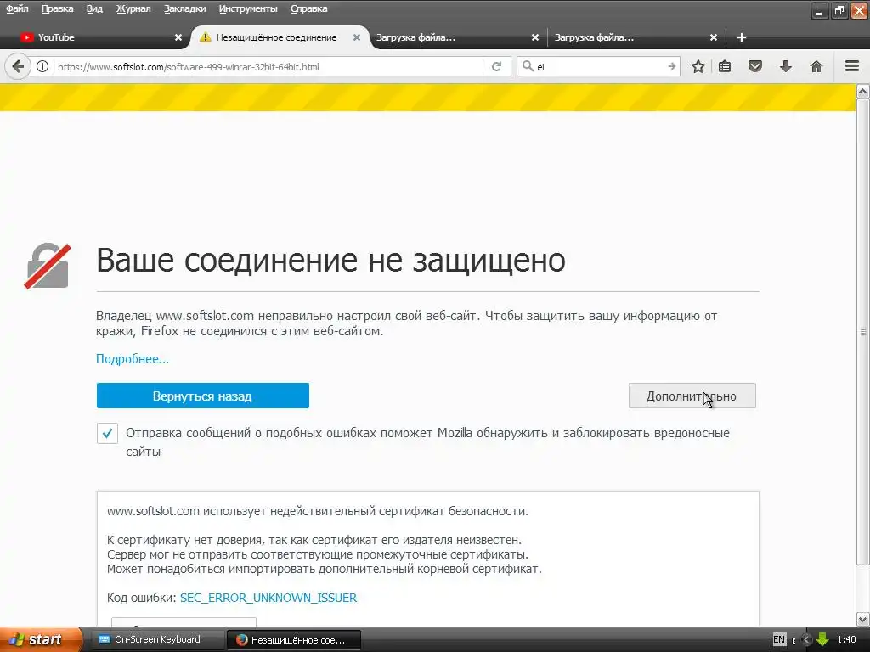Screen dimensions: 870x652
Task: Open the Вид menu
Action: click(94, 8)
